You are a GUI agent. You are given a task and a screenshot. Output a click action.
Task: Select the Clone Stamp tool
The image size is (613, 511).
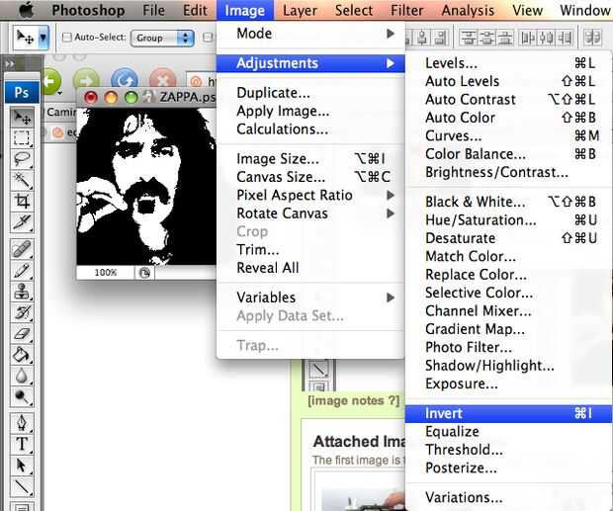pyautogui.click(x=22, y=292)
